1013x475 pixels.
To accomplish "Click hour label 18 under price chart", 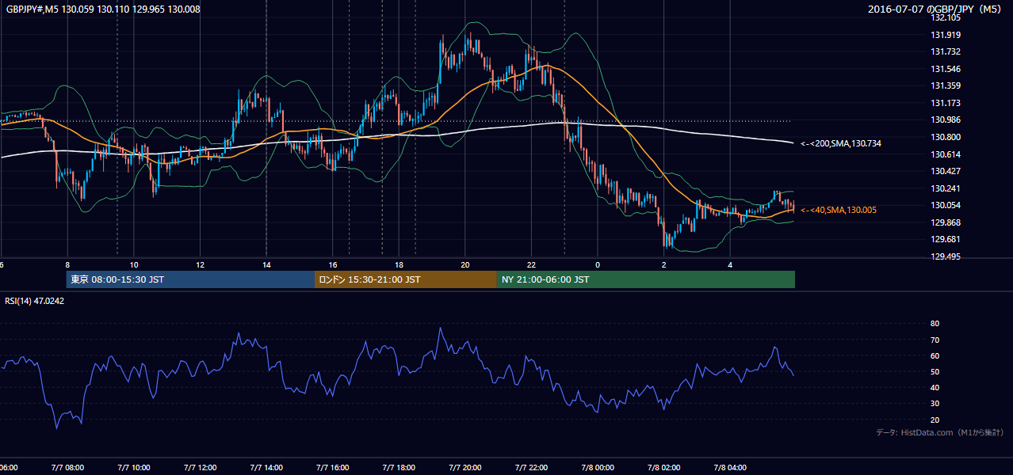I will click(x=399, y=264).
